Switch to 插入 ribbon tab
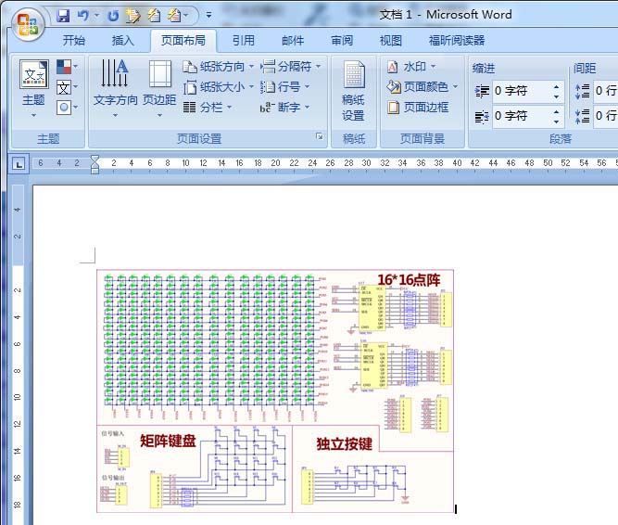 coord(122,40)
